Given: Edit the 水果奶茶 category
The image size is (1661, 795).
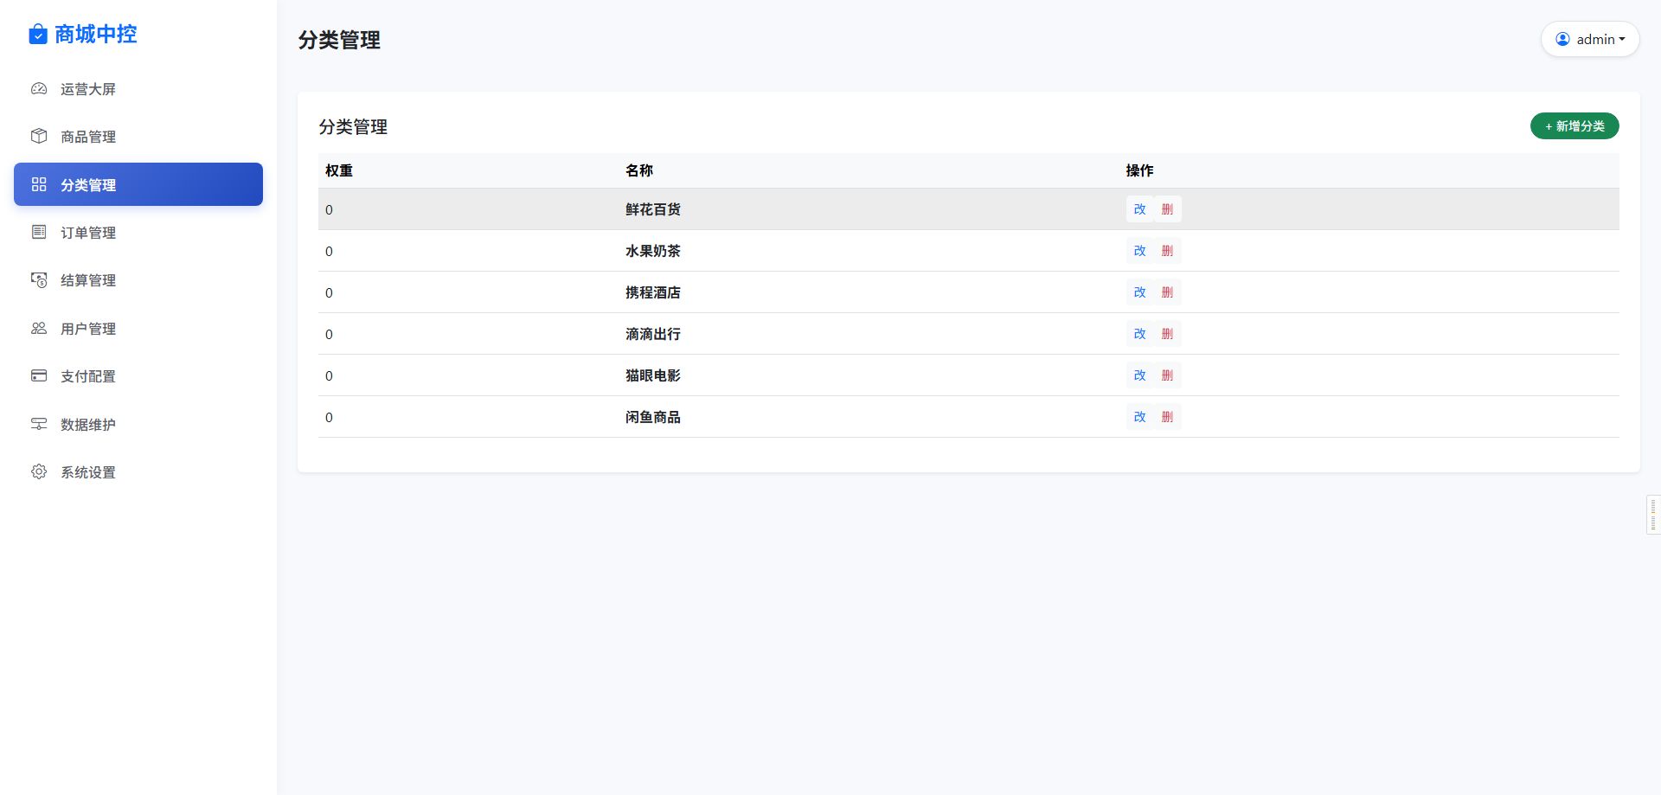Looking at the screenshot, I should click(1139, 251).
